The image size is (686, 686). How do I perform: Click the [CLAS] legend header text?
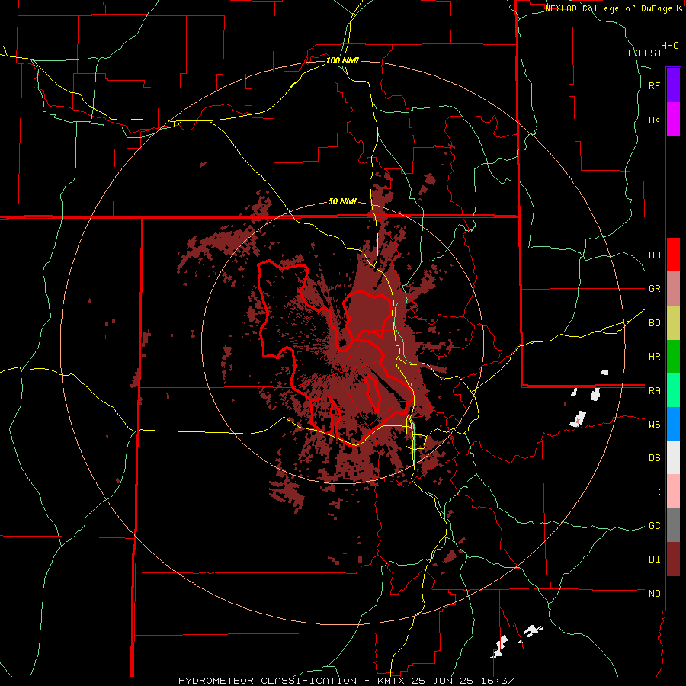[x=644, y=53]
